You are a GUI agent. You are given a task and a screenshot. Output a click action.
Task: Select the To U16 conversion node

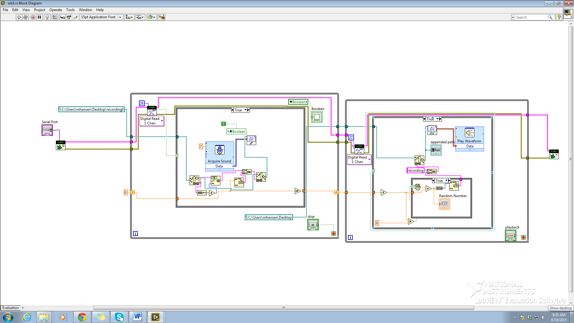click(x=439, y=188)
